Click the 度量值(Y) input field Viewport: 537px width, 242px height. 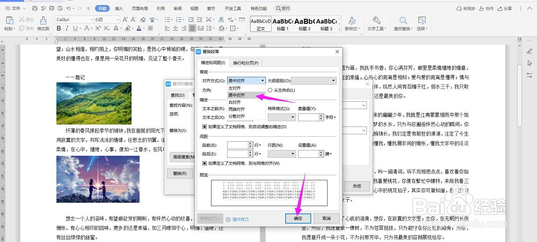point(308,117)
